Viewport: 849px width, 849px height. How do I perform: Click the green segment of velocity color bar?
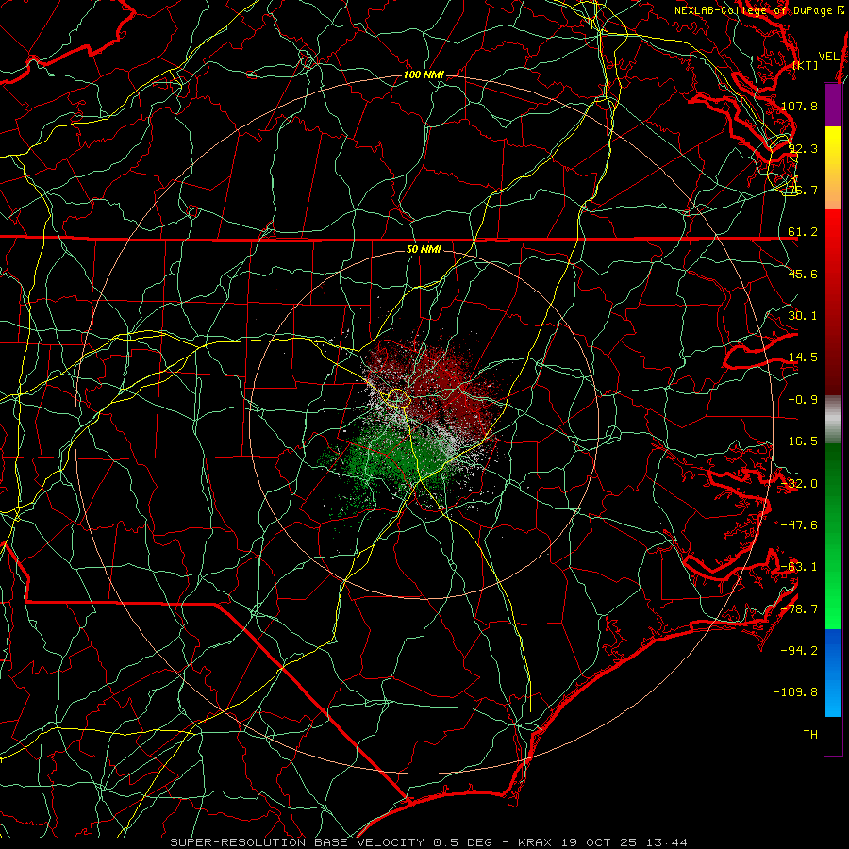click(833, 536)
